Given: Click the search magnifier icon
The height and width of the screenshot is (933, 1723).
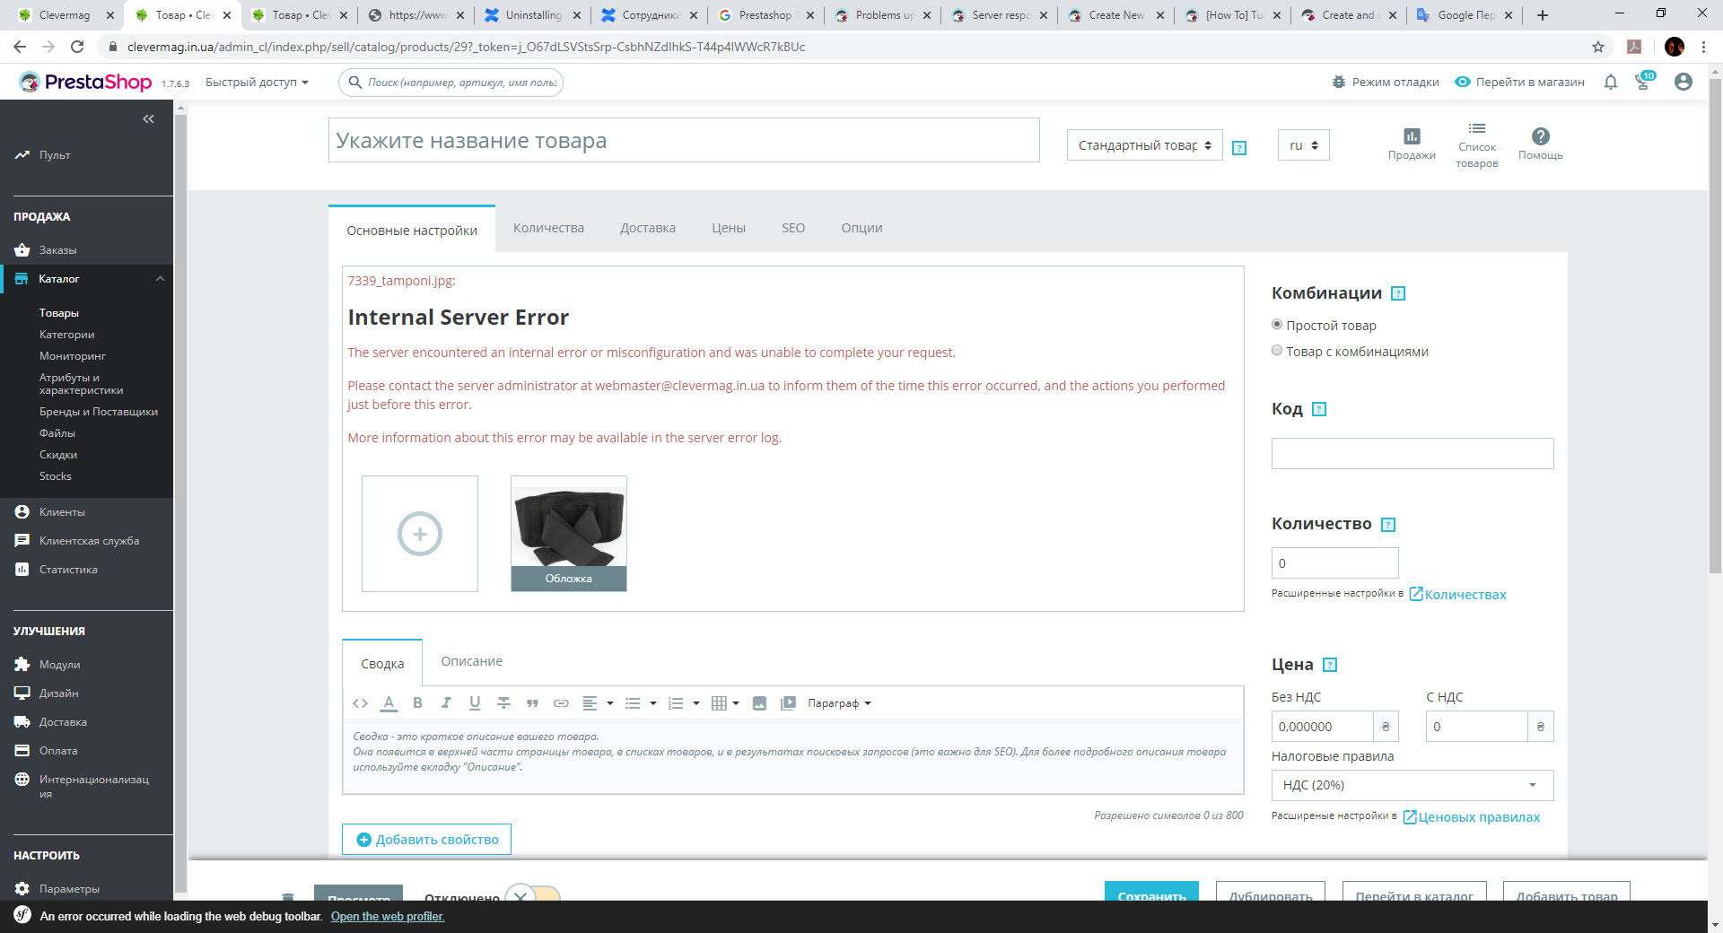Looking at the screenshot, I should [x=355, y=83].
